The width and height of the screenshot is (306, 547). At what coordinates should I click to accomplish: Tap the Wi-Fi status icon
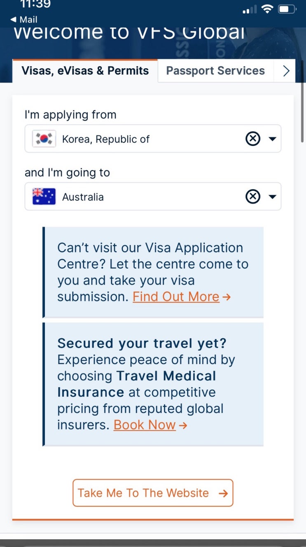268,9
